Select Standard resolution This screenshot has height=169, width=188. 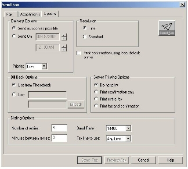[85, 36]
